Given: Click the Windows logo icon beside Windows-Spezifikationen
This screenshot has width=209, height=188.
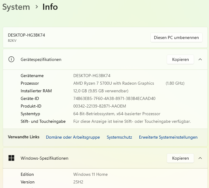Looking at the screenshot, I should click(x=11, y=158).
